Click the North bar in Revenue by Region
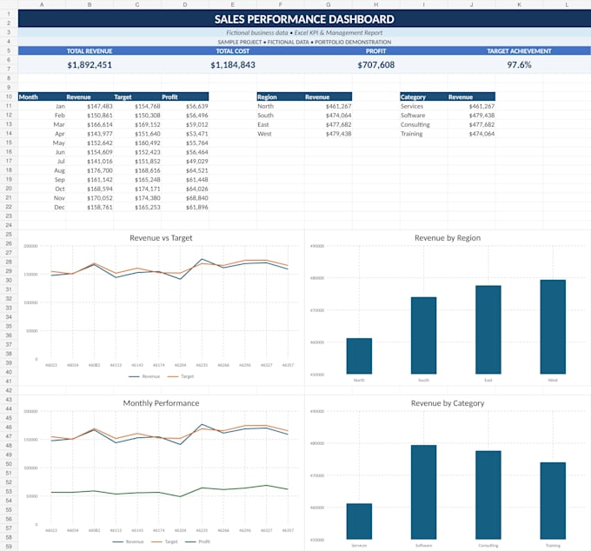The image size is (591, 551). 359,355
